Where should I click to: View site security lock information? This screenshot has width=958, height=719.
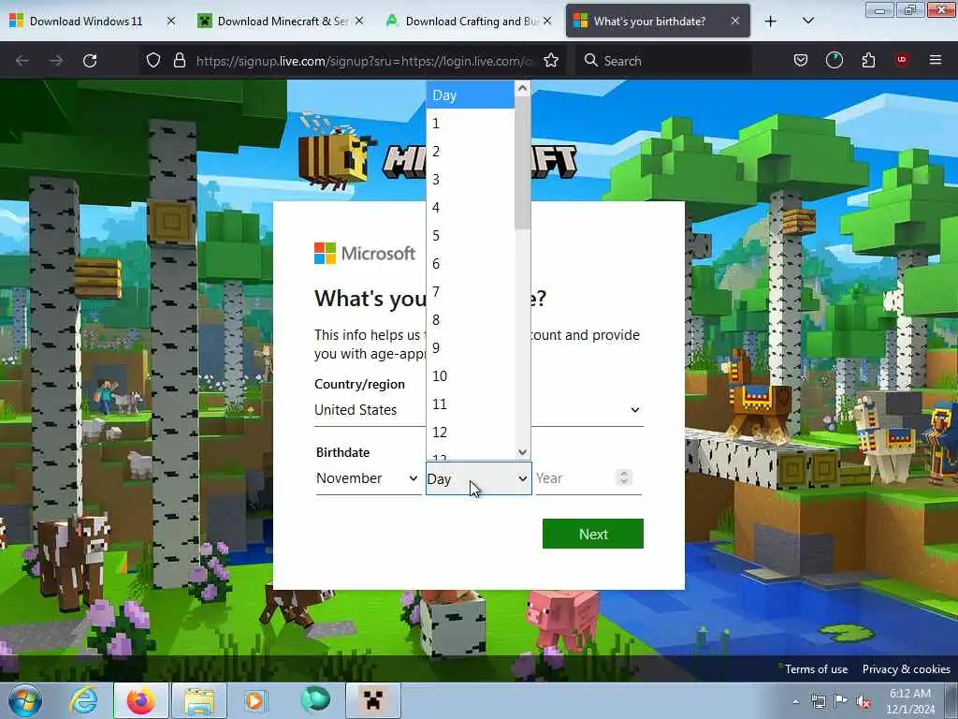pos(179,61)
